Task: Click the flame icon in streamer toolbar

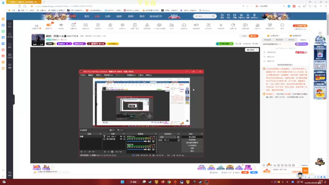Action: pyautogui.click(x=110, y=25)
